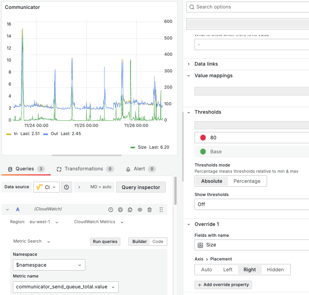The image size is (309, 295).
Task: Open the Query inspector
Action: click(x=141, y=187)
